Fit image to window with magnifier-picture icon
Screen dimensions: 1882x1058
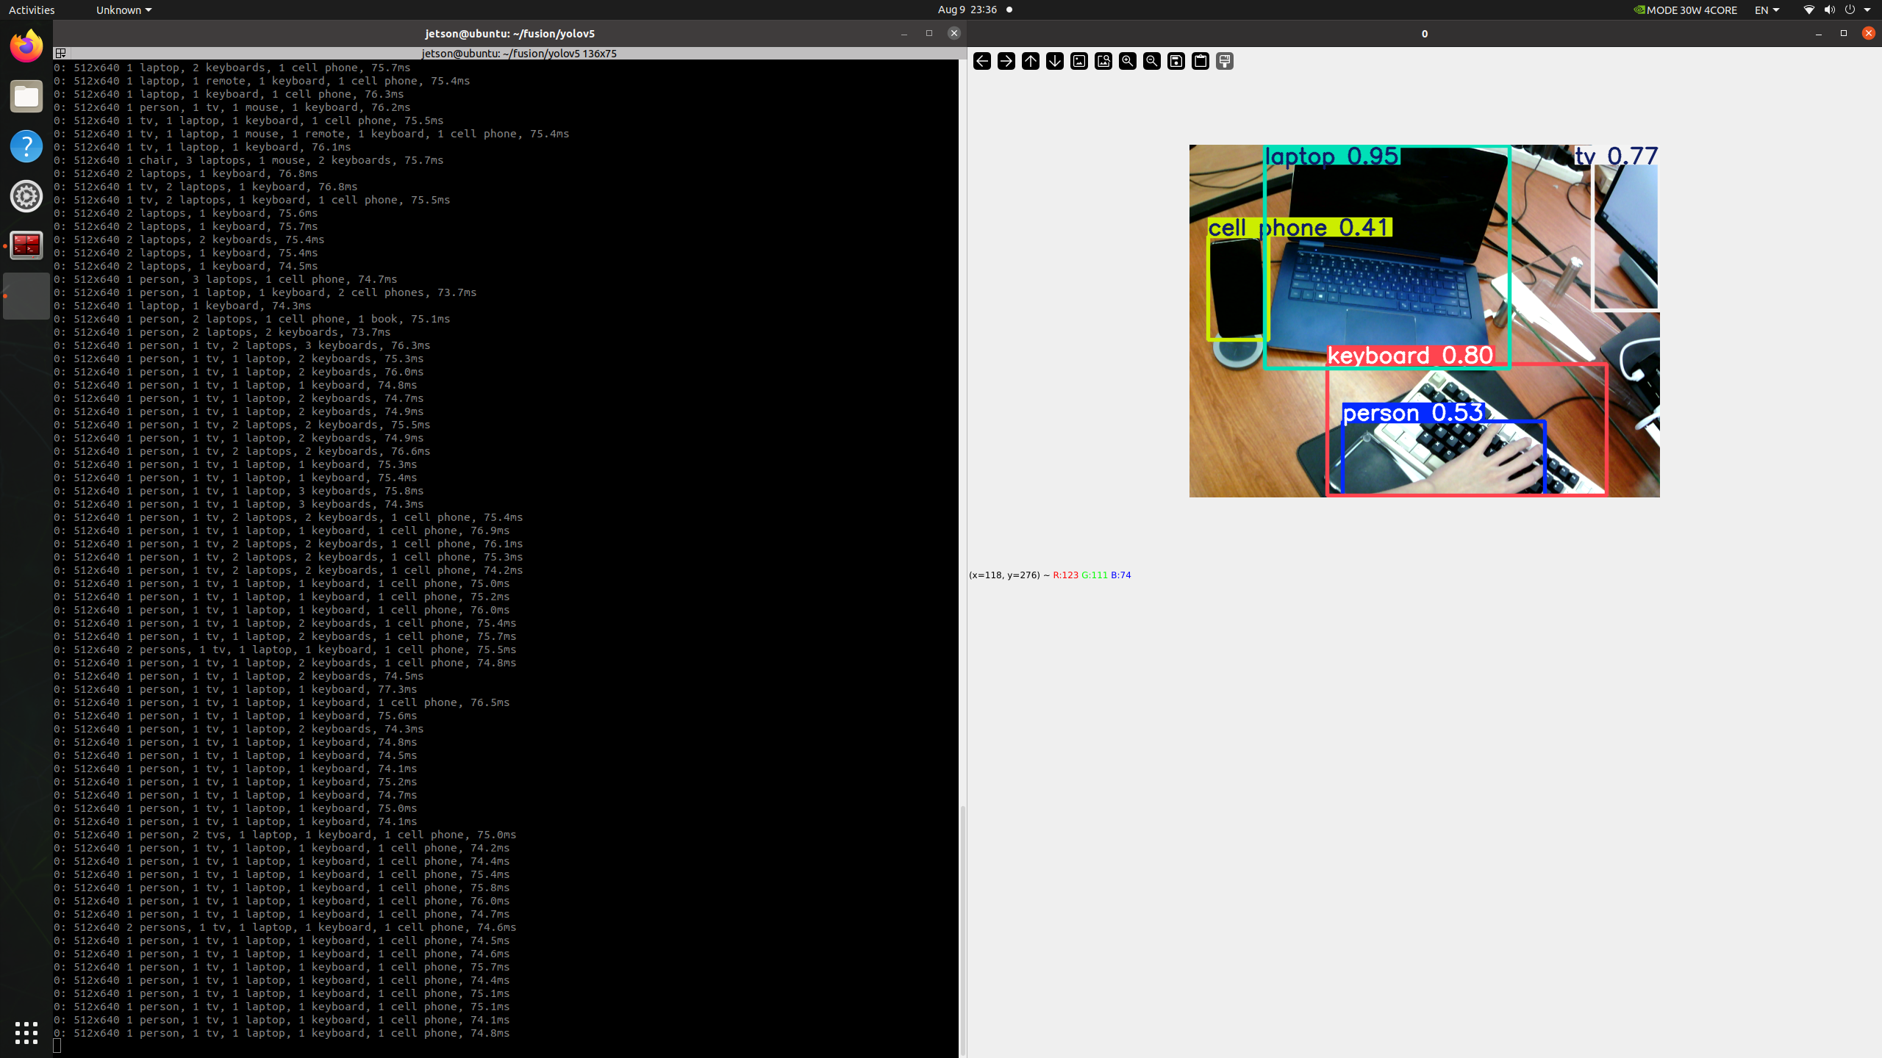(x=1103, y=61)
